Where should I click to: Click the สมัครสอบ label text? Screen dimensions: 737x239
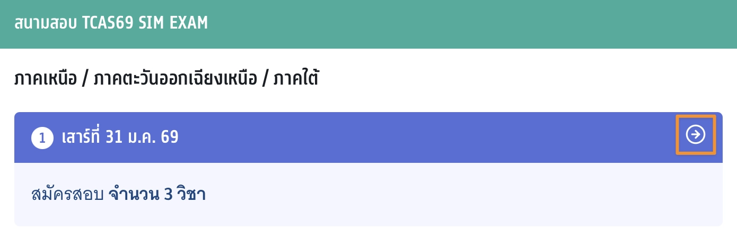pyautogui.click(x=67, y=195)
